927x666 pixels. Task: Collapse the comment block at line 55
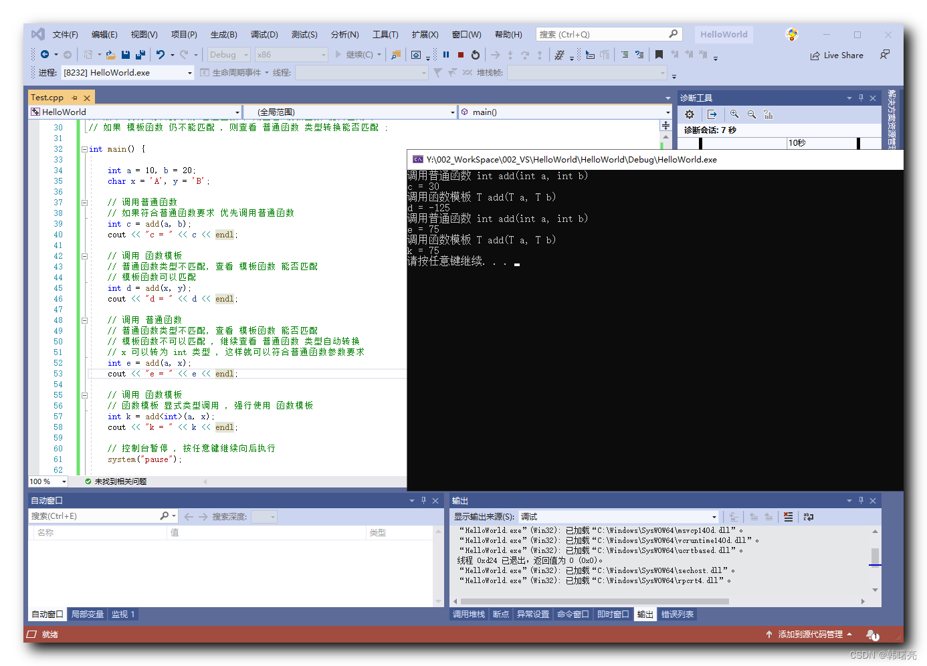(84, 395)
